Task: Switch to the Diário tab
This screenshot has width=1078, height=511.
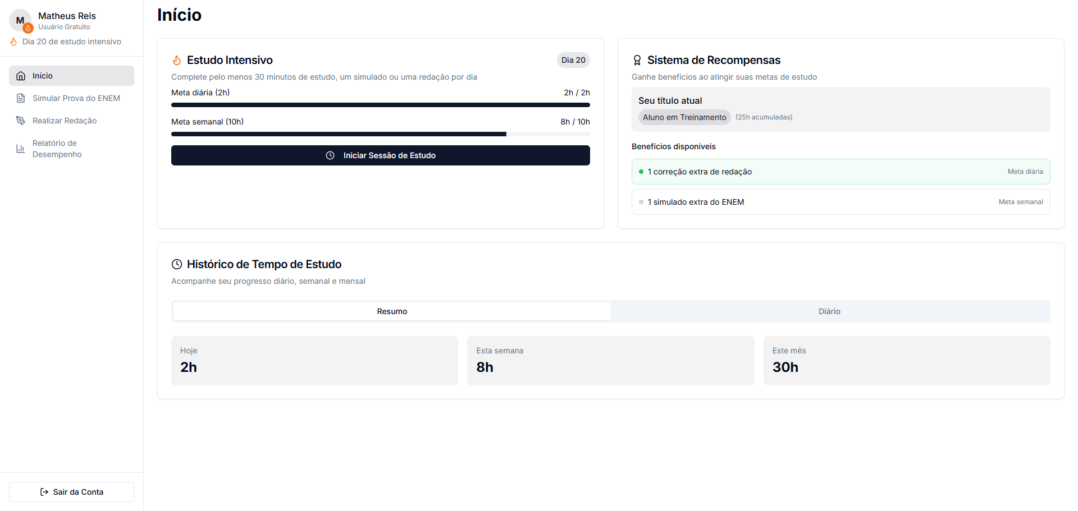Action: [x=829, y=311]
